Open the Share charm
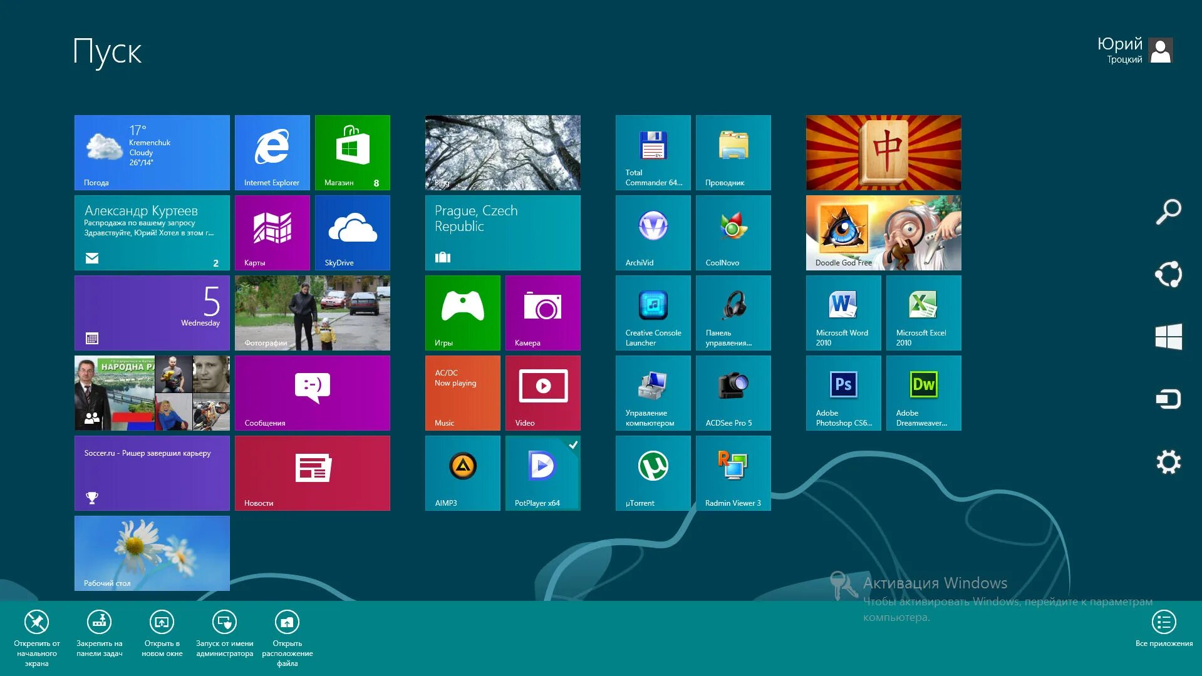The image size is (1202, 676). point(1168,274)
